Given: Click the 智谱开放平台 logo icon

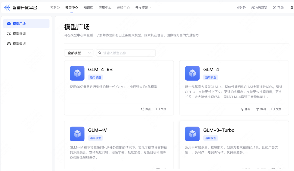Looking at the screenshot, I should (8, 8).
